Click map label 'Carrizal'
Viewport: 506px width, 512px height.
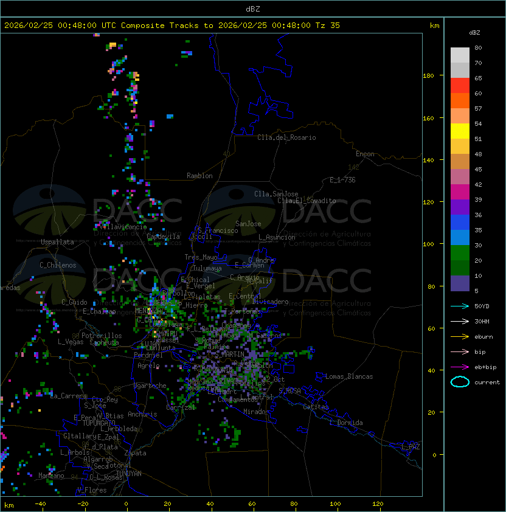pyautogui.click(x=181, y=407)
